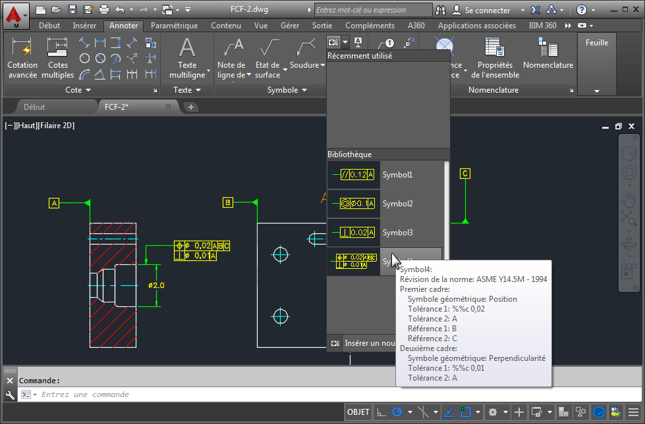Open the status bar customization hamburger menu

(x=634, y=412)
